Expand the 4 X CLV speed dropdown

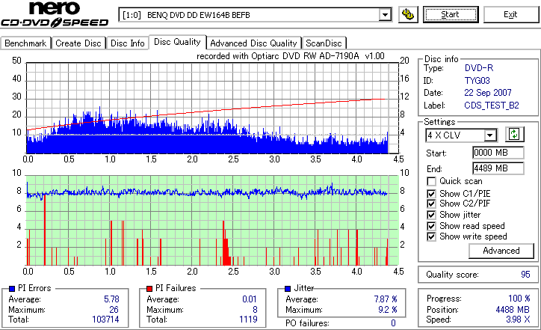coord(489,135)
